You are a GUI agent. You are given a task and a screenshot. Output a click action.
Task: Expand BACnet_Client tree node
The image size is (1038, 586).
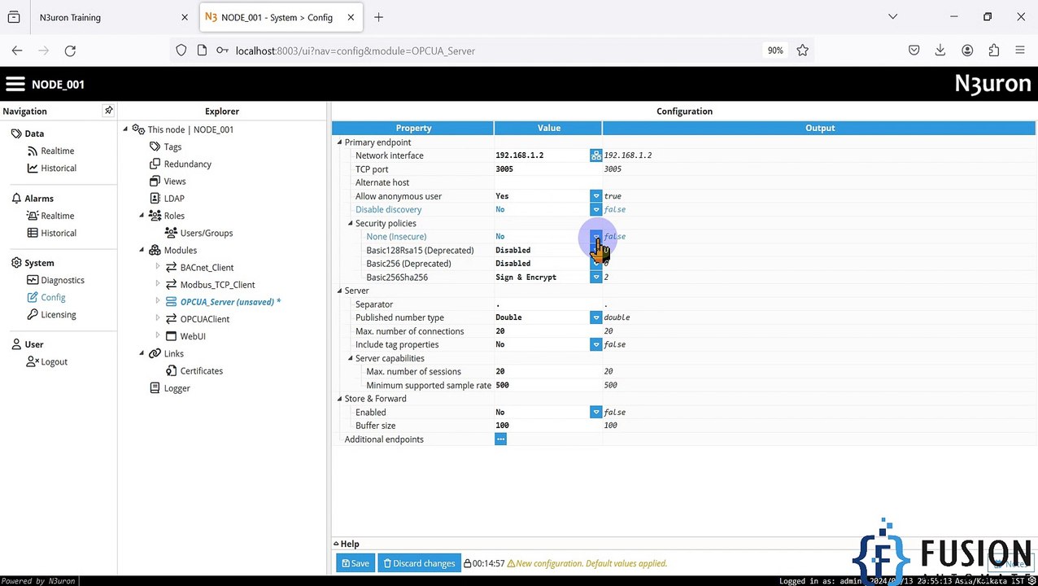(x=158, y=267)
